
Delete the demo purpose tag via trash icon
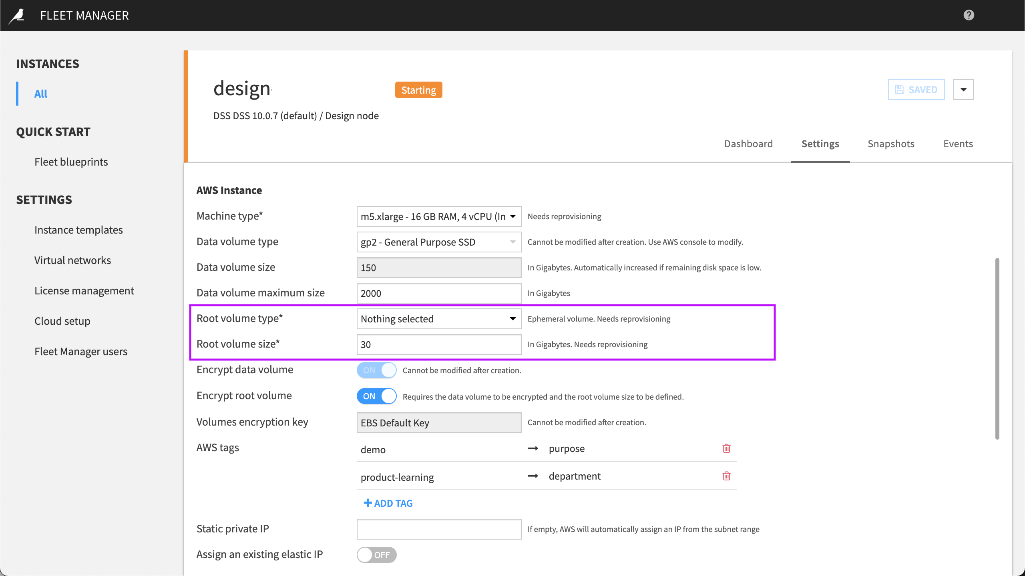[x=726, y=448]
